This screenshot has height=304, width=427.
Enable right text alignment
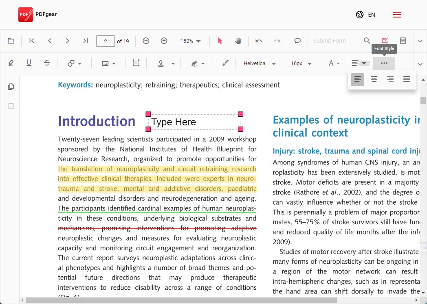pos(390,79)
